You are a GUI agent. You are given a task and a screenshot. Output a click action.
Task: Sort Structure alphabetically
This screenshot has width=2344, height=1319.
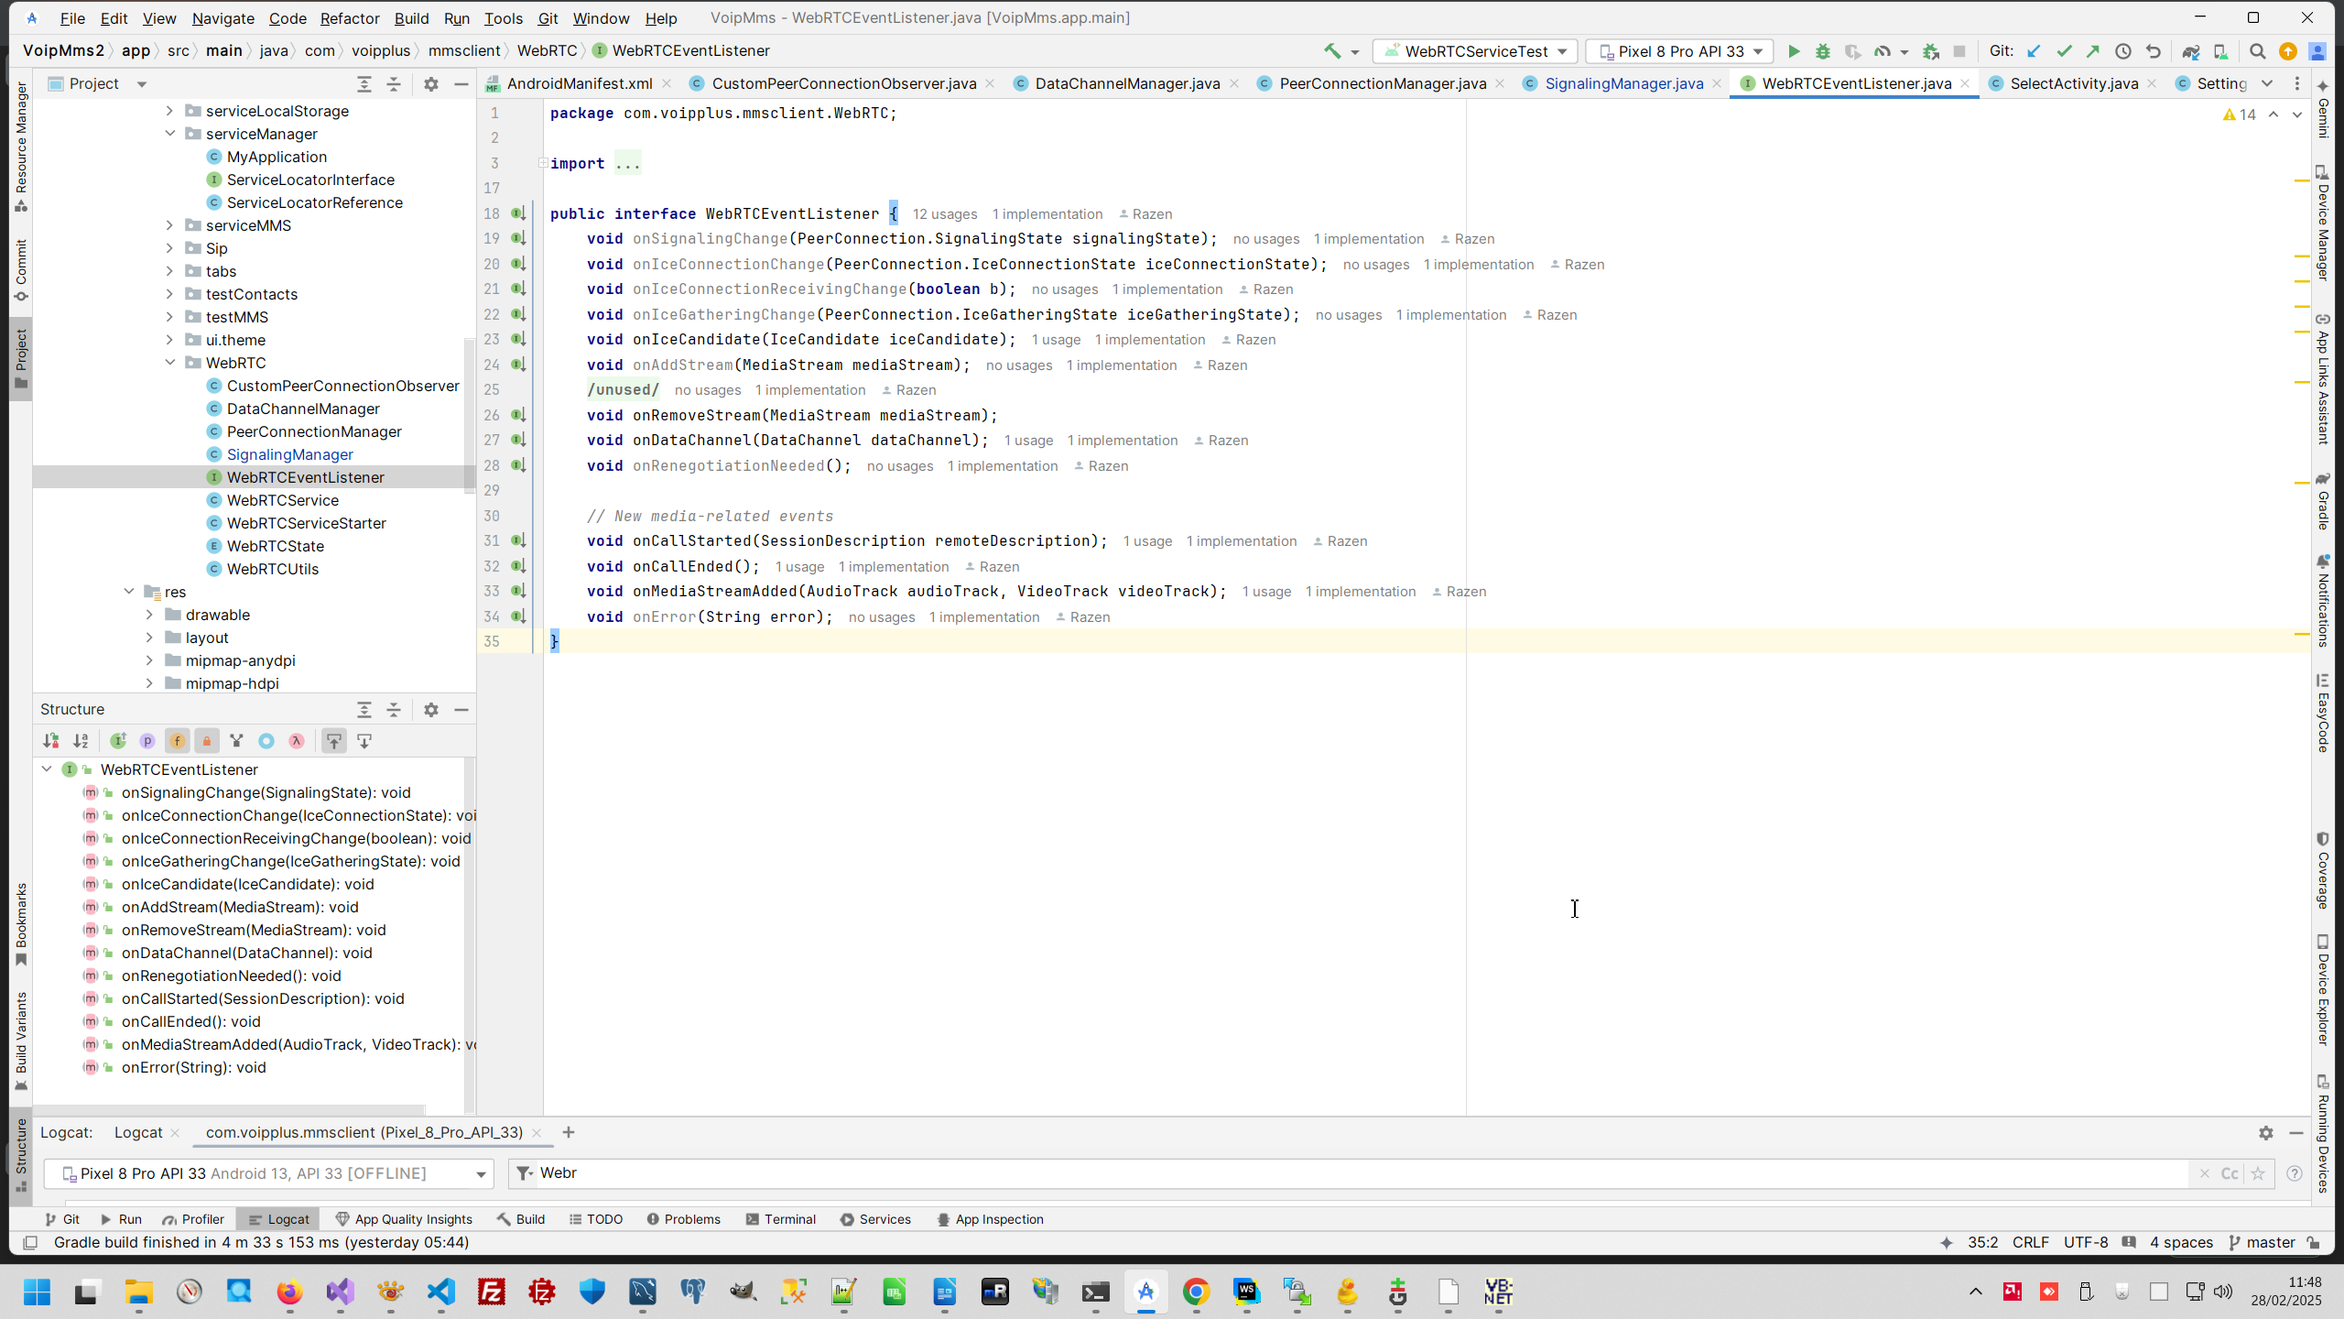(x=81, y=741)
